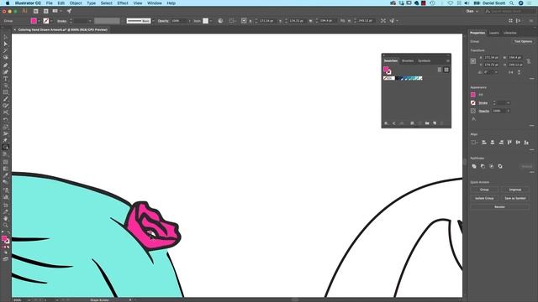The width and height of the screenshot is (538, 302).
Task: Select the Type tool
Action: (x=6, y=79)
